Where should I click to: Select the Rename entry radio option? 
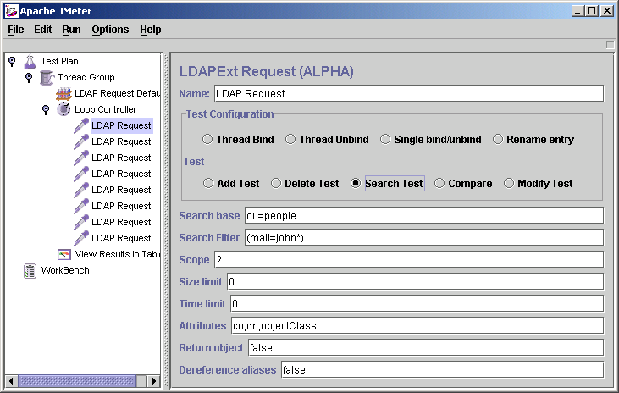(x=498, y=140)
